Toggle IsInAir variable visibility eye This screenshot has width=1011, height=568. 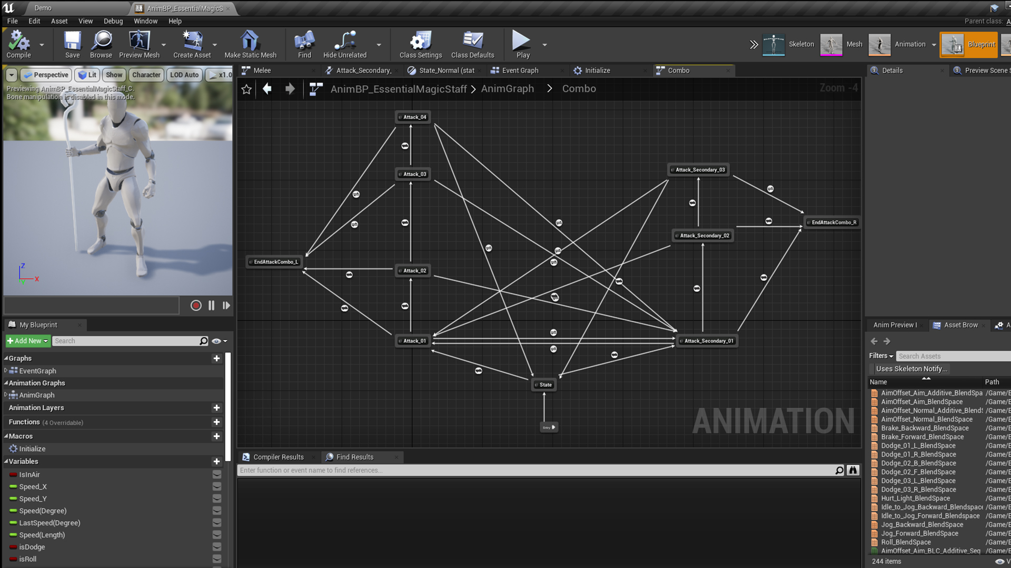pyautogui.click(x=216, y=474)
